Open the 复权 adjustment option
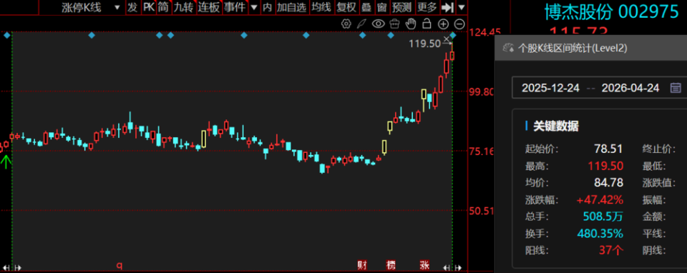 (x=346, y=7)
